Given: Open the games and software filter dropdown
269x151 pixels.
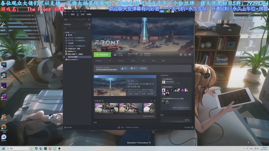Looking at the screenshot, I should (x=74, y=24).
